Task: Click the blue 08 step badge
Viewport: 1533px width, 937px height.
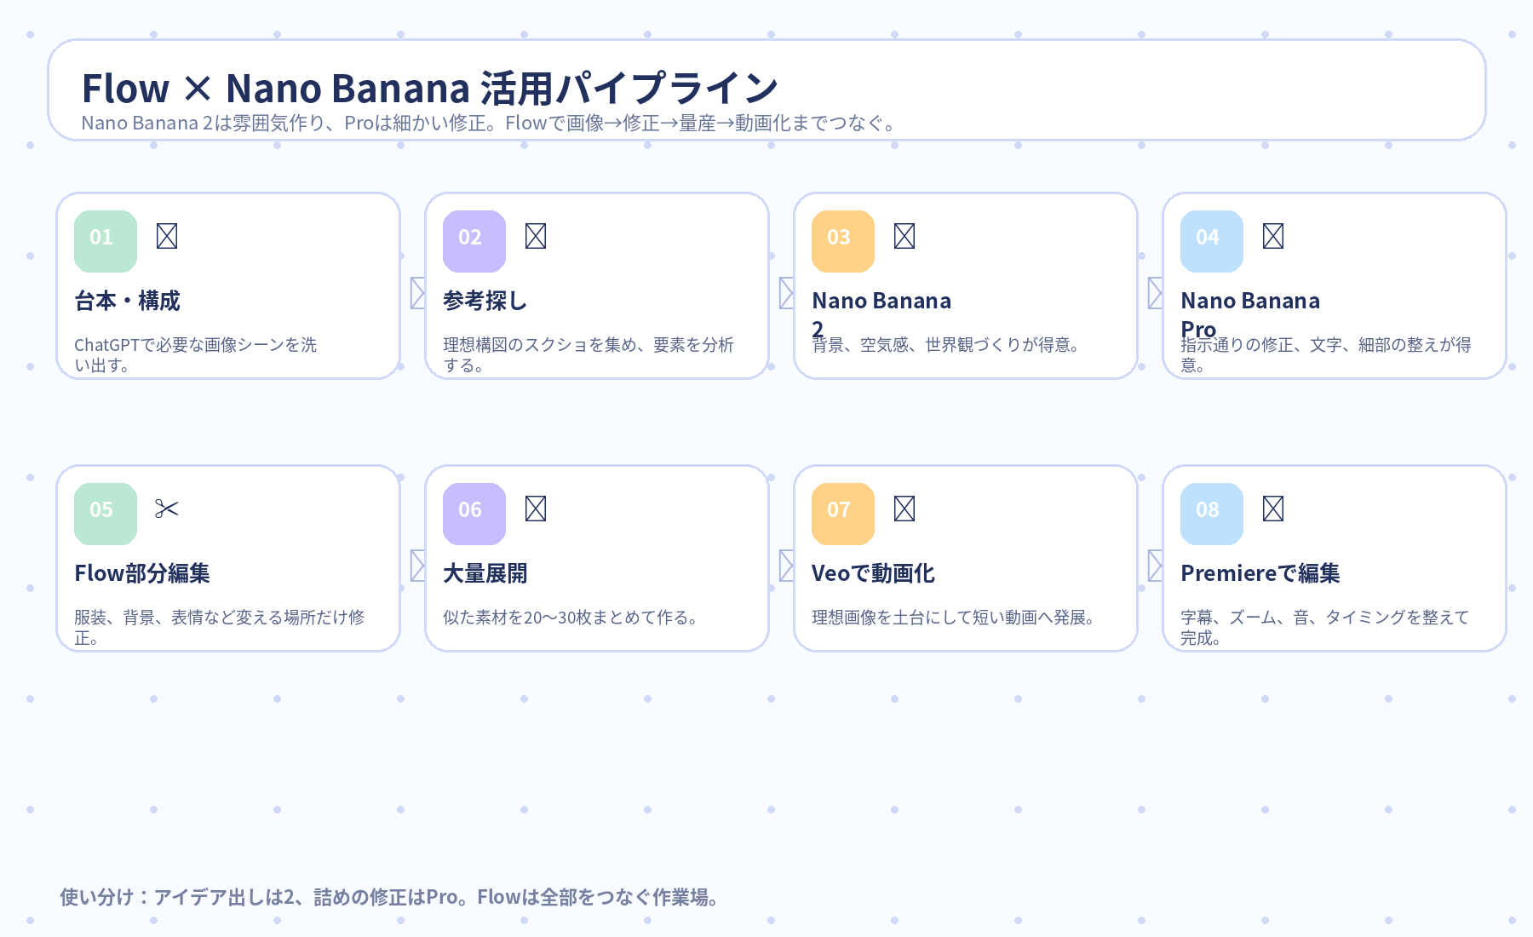Action: (1212, 514)
